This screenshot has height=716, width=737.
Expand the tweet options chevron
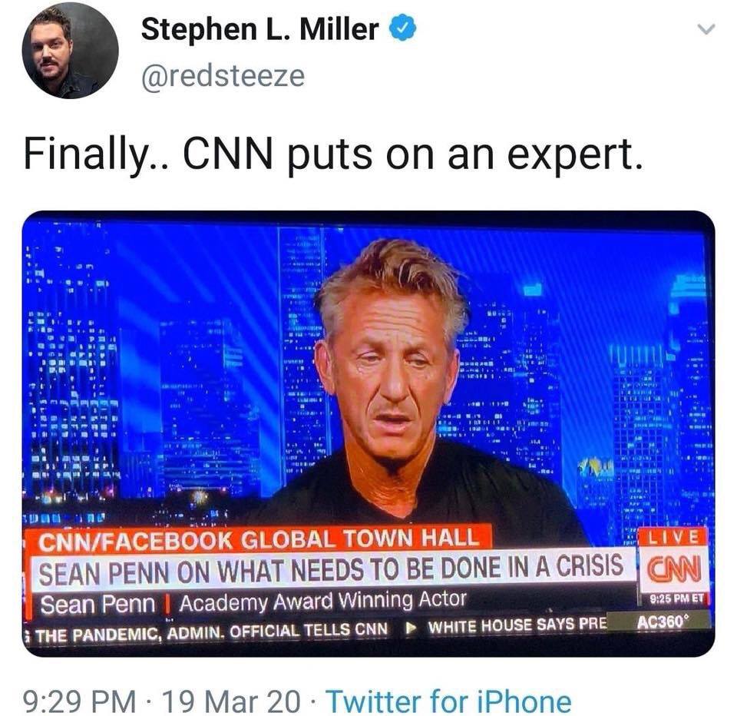(706, 29)
